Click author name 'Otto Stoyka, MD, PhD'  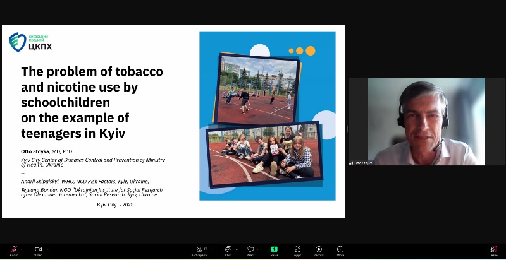point(46,151)
